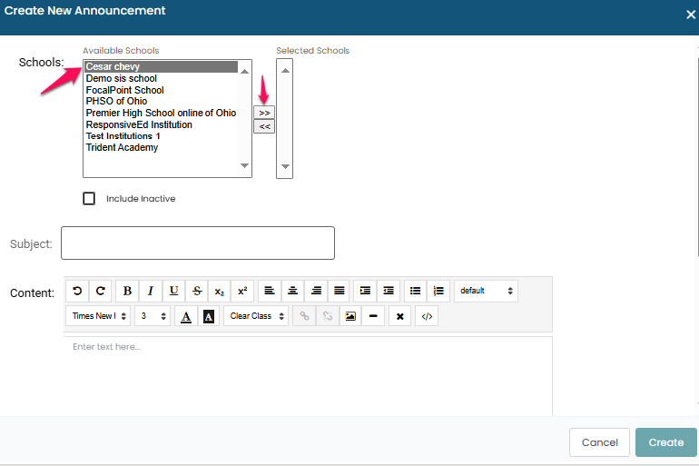699x466 pixels.
Task: Center align the text
Action: (x=293, y=291)
